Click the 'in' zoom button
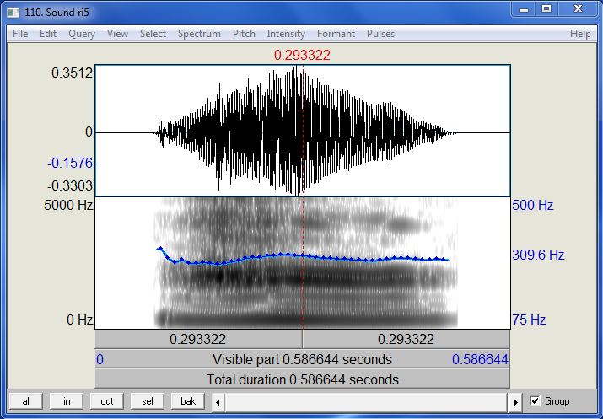 (67, 401)
